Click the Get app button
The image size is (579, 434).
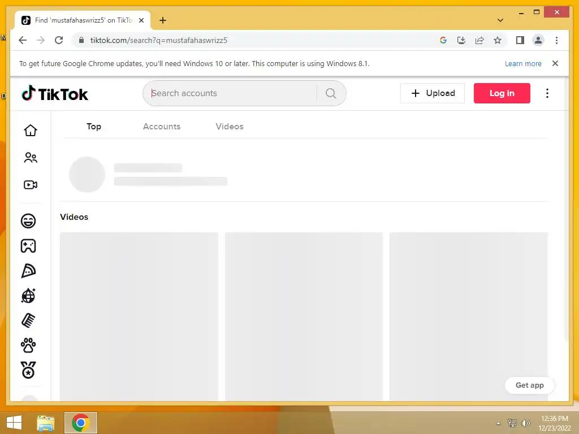click(x=529, y=385)
